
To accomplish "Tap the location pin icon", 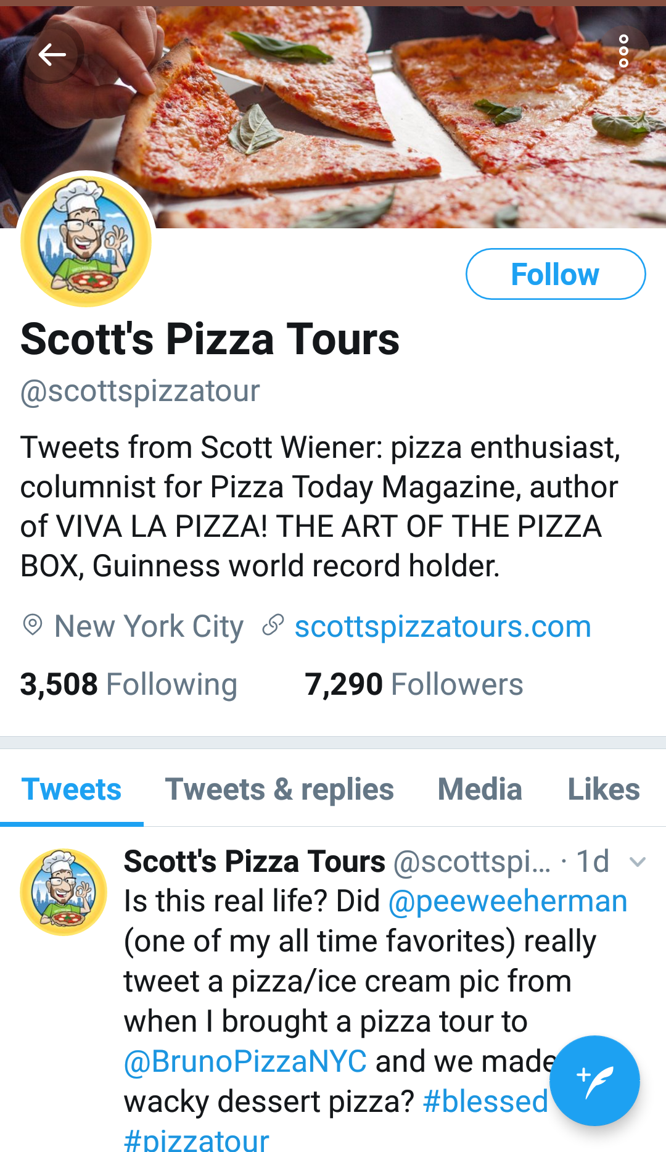I will (x=32, y=626).
